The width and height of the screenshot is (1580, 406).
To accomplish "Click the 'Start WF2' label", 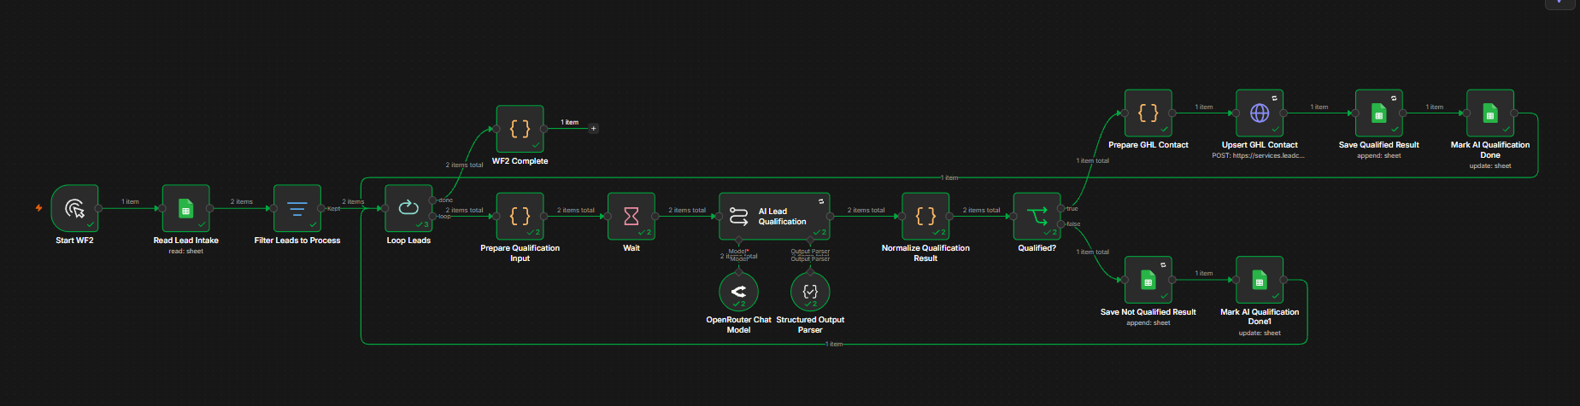I will click(x=74, y=241).
